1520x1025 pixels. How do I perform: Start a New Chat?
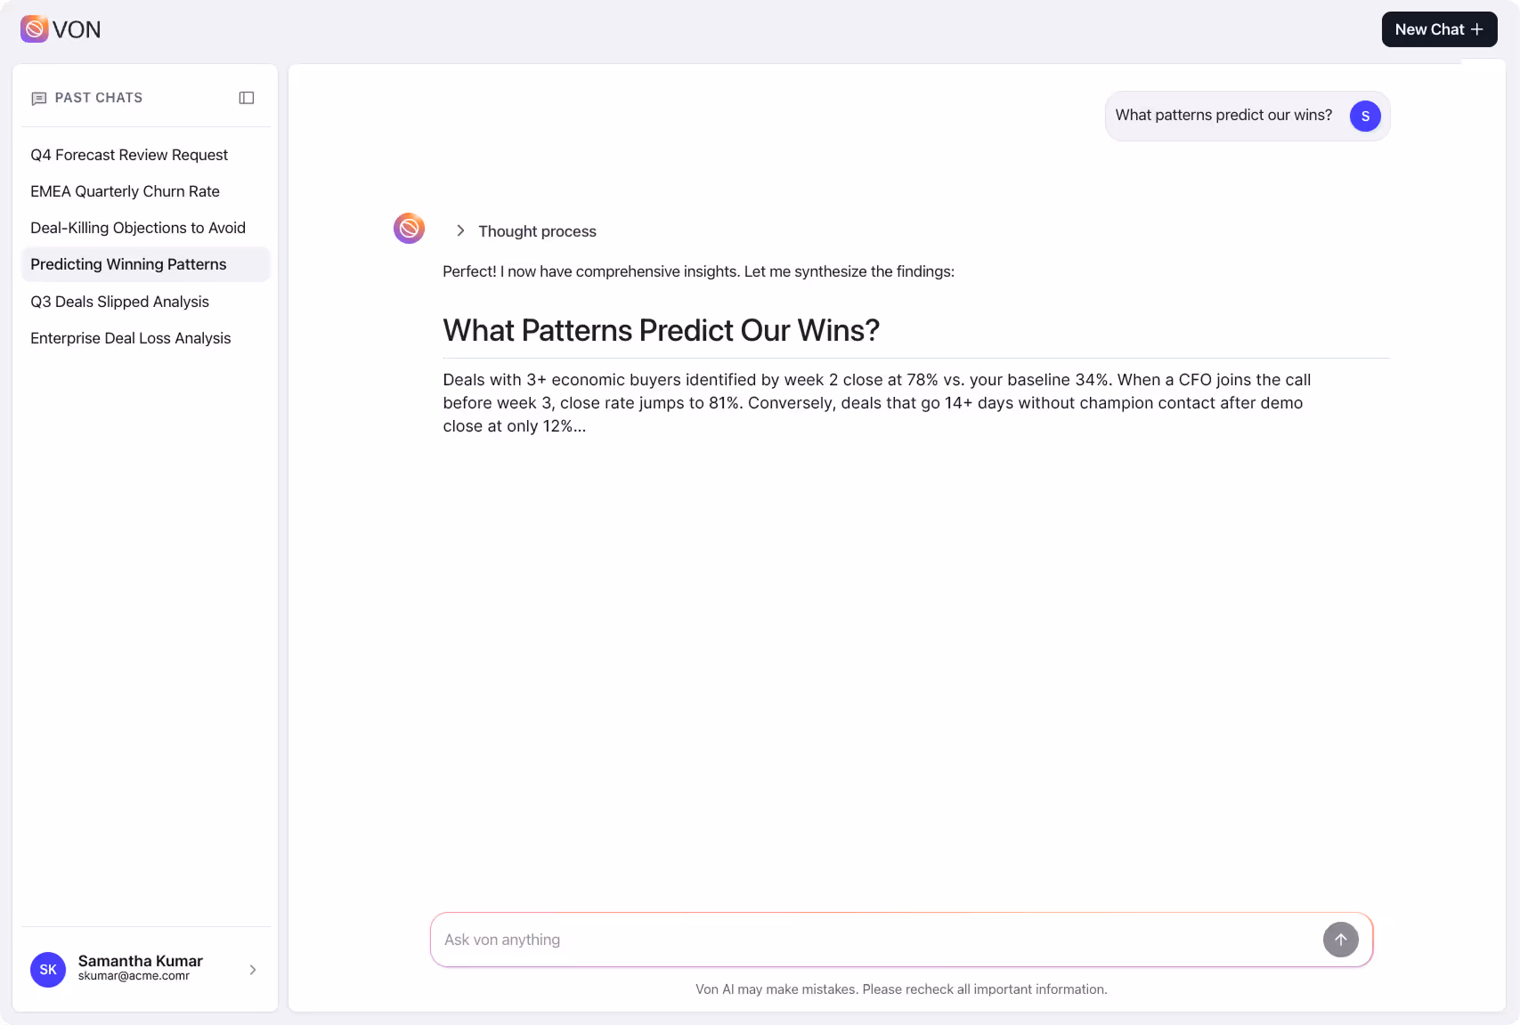pyautogui.click(x=1439, y=28)
